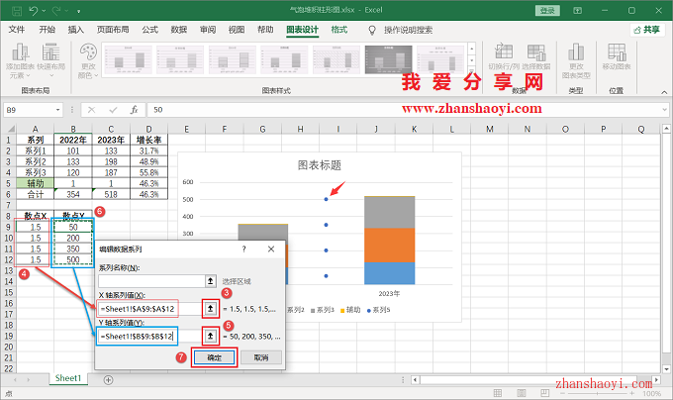Viewport: 673px width, 400px height.
Task: Click the Save icon in title bar
Action: 17,11
